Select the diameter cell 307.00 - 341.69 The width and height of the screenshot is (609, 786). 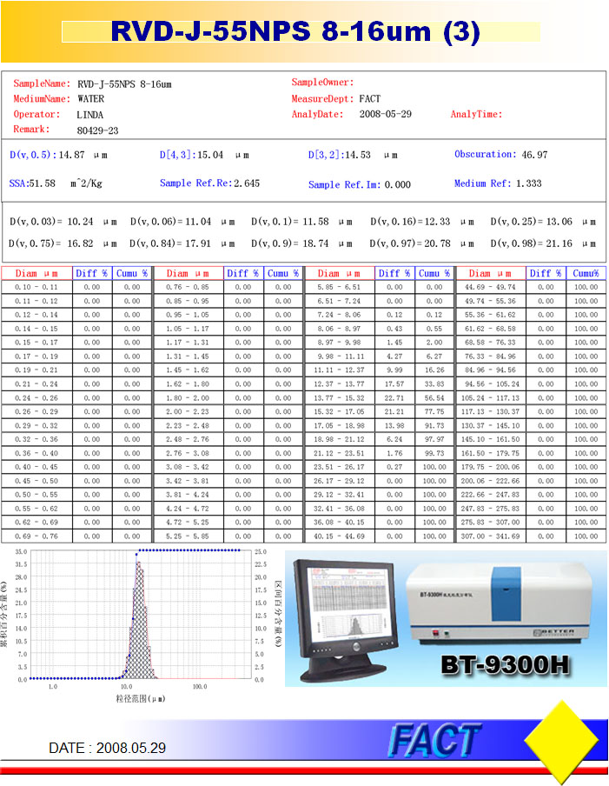490,536
